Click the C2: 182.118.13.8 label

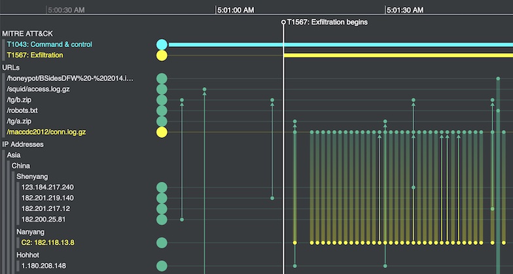point(48,243)
